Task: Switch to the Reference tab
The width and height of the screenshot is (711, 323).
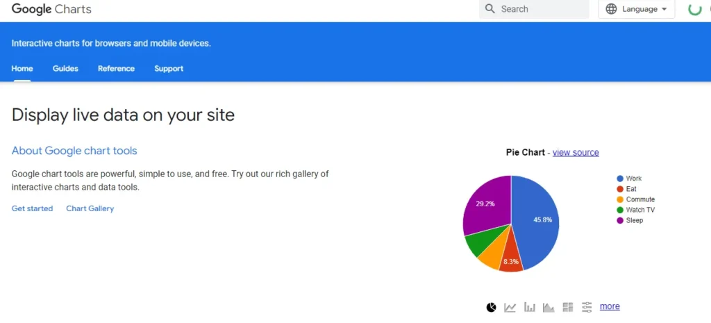Action: tap(116, 69)
